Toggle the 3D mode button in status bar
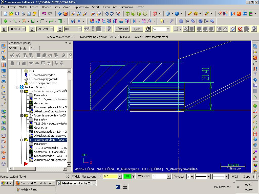259x194 pixels. (x=68, y=177)
